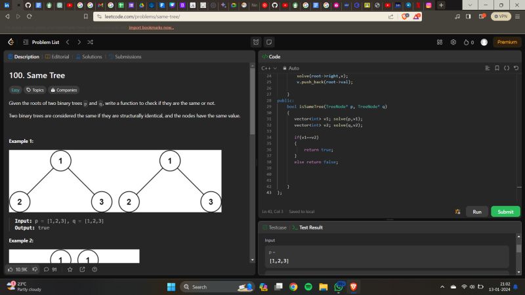This screenshot has width=525, height=295.
Task: Click the bookmark icon in code toolbar
Action: tap(497, 68)
